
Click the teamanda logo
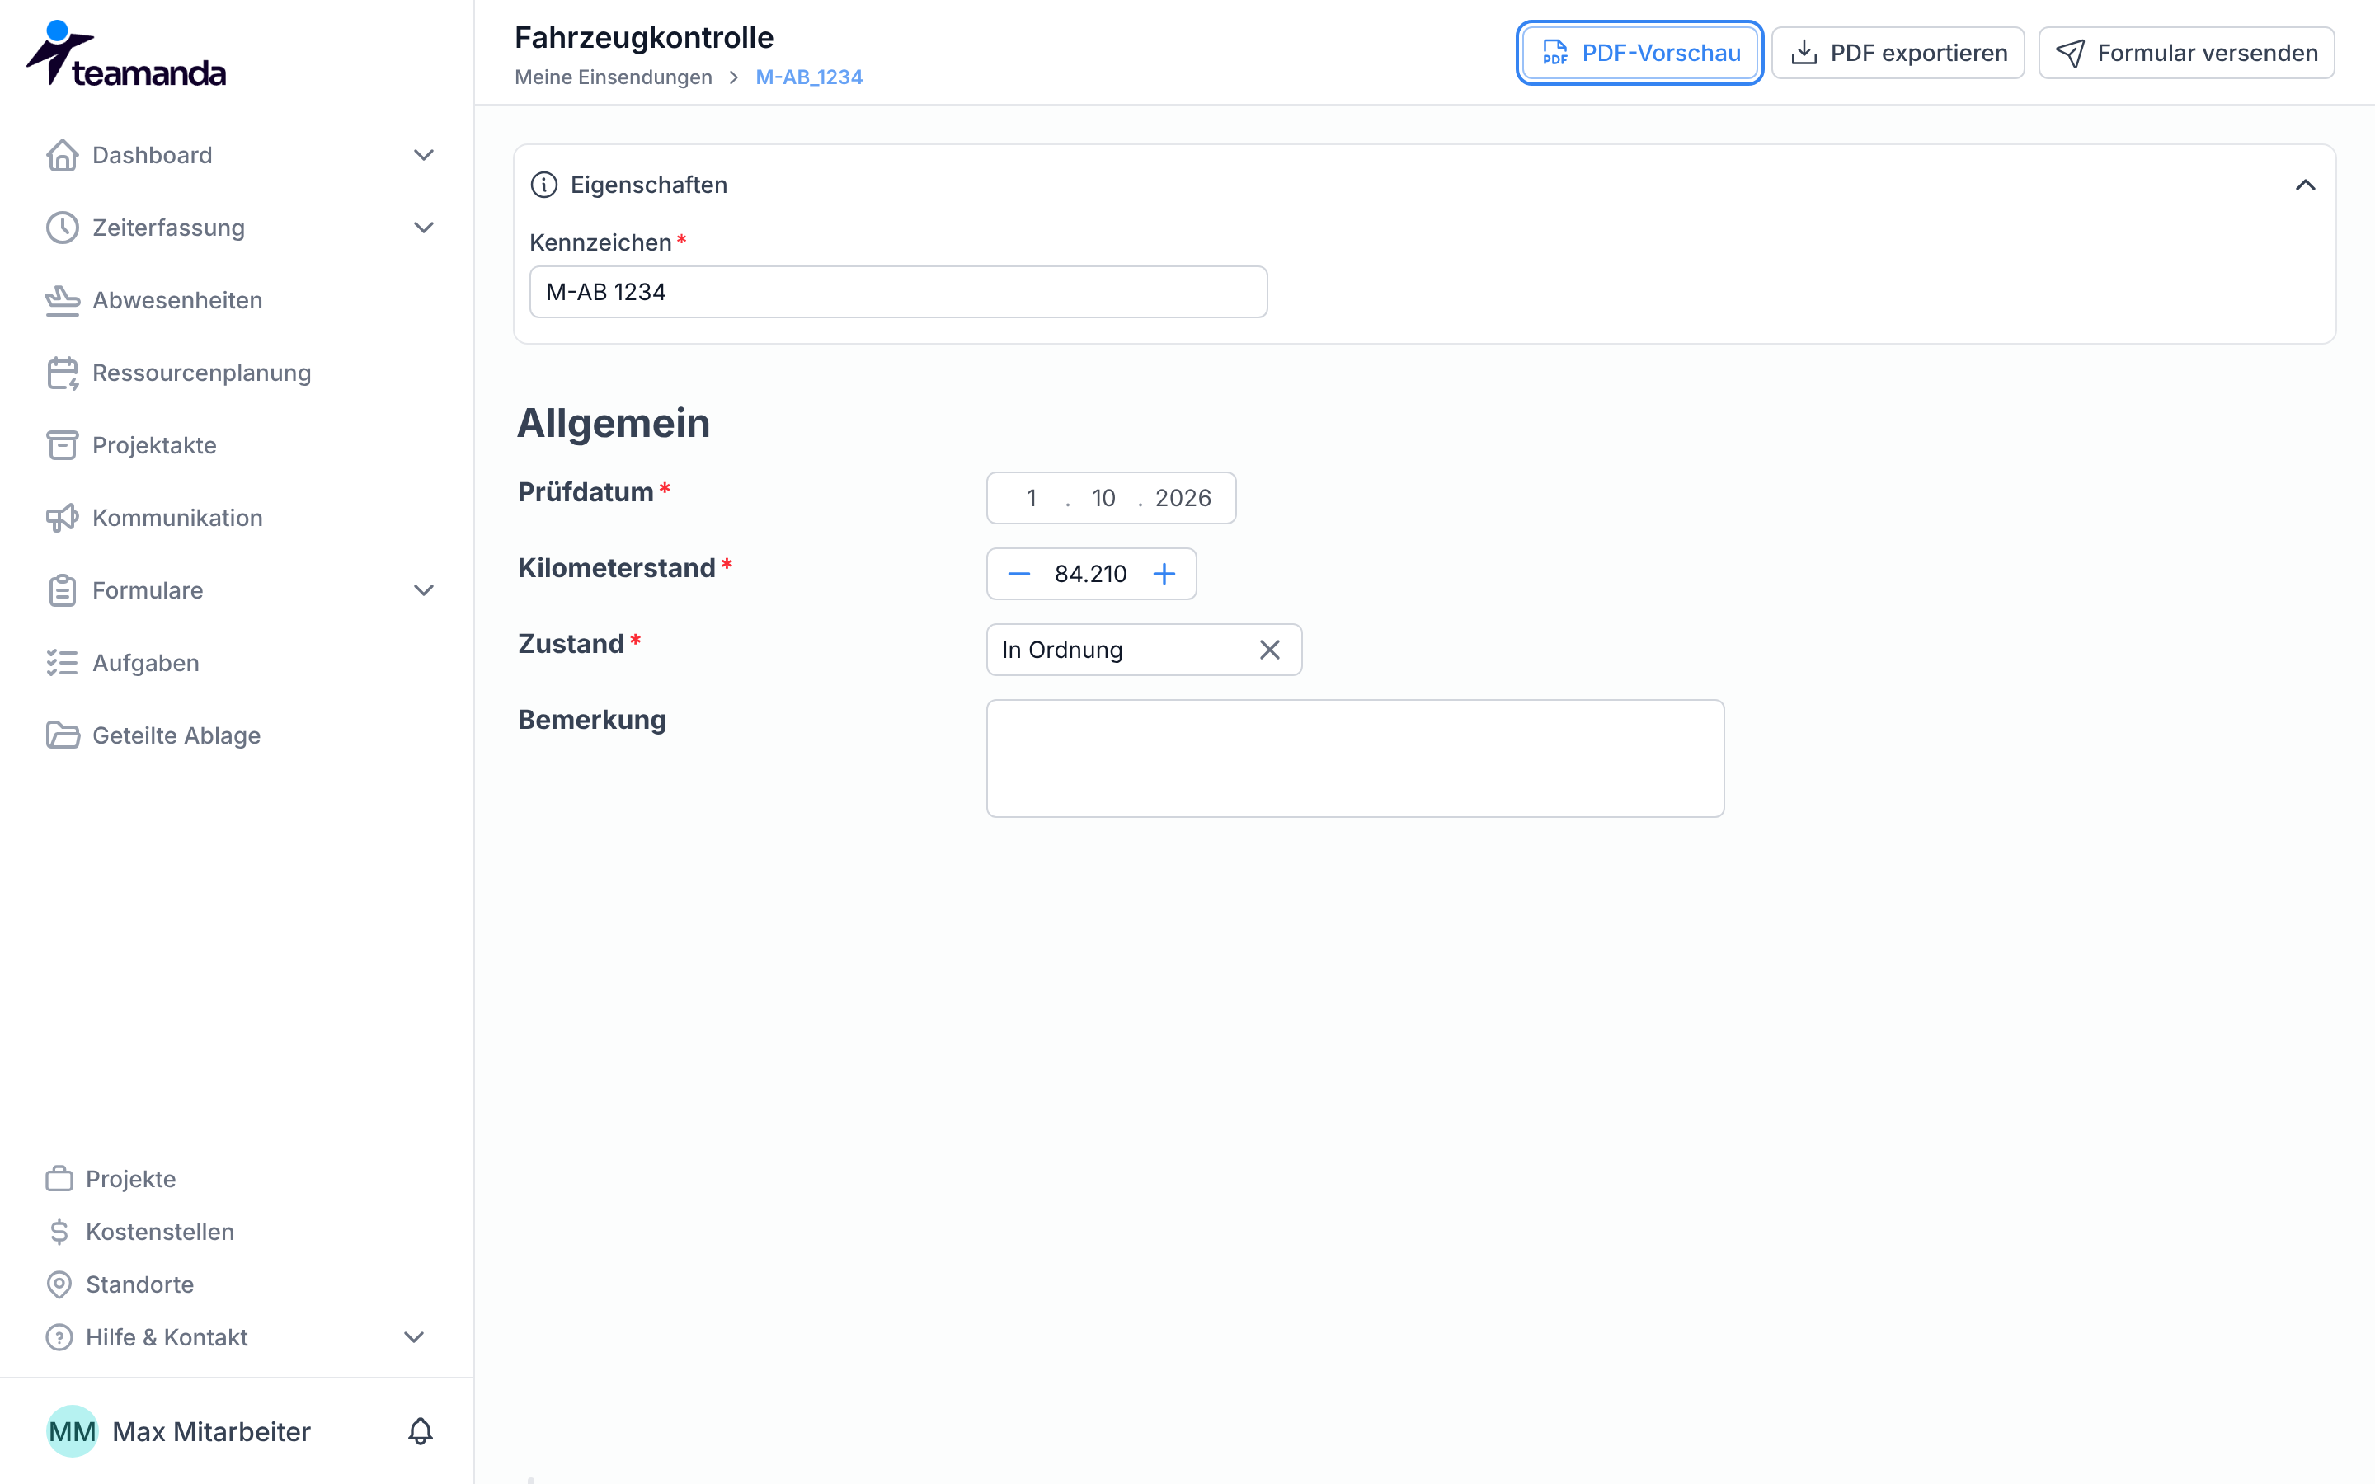point(125,54)
